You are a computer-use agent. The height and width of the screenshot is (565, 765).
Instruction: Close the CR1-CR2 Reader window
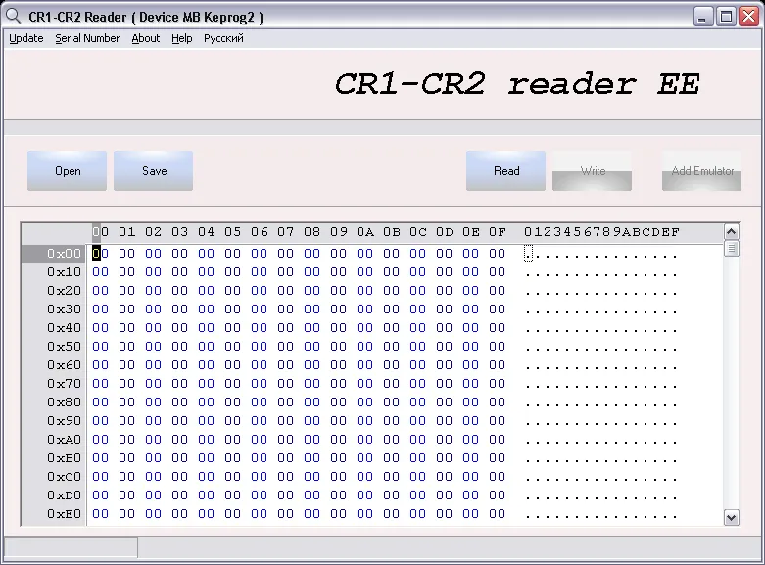(x=749, y=17)
